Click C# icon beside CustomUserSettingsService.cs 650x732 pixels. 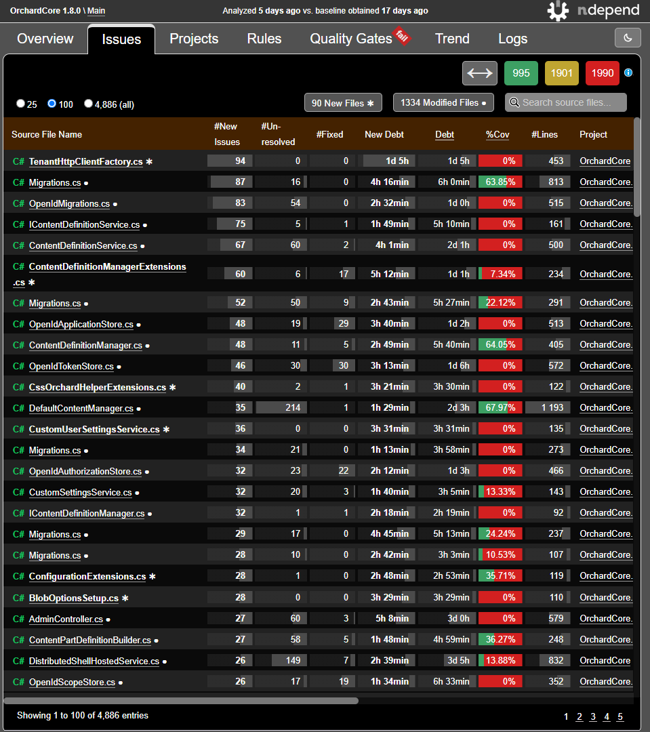coord(18,429)
